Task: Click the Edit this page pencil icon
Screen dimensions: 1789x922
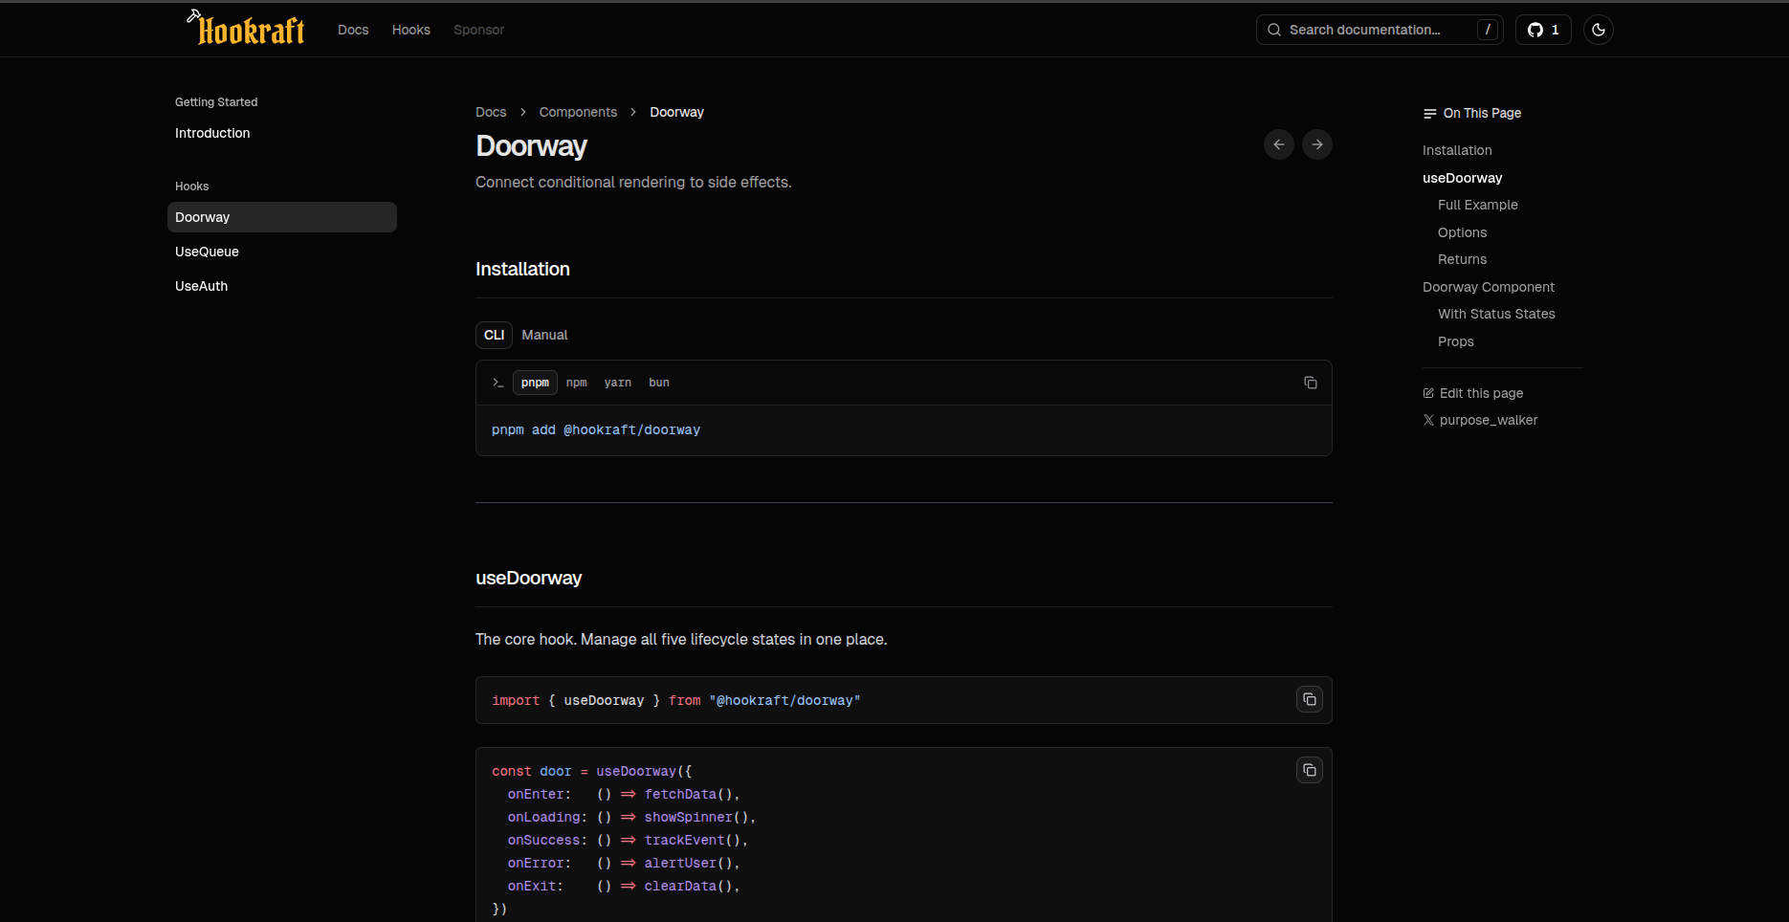Action: point(1428,393)
